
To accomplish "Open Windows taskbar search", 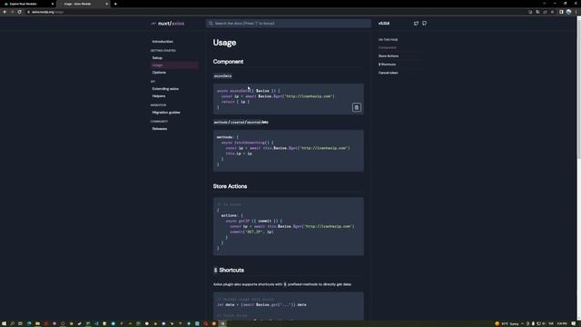I will pos(12,323).
